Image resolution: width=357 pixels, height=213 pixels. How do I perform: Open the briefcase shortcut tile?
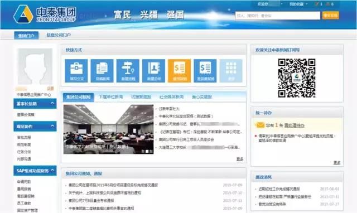point(76,71)
